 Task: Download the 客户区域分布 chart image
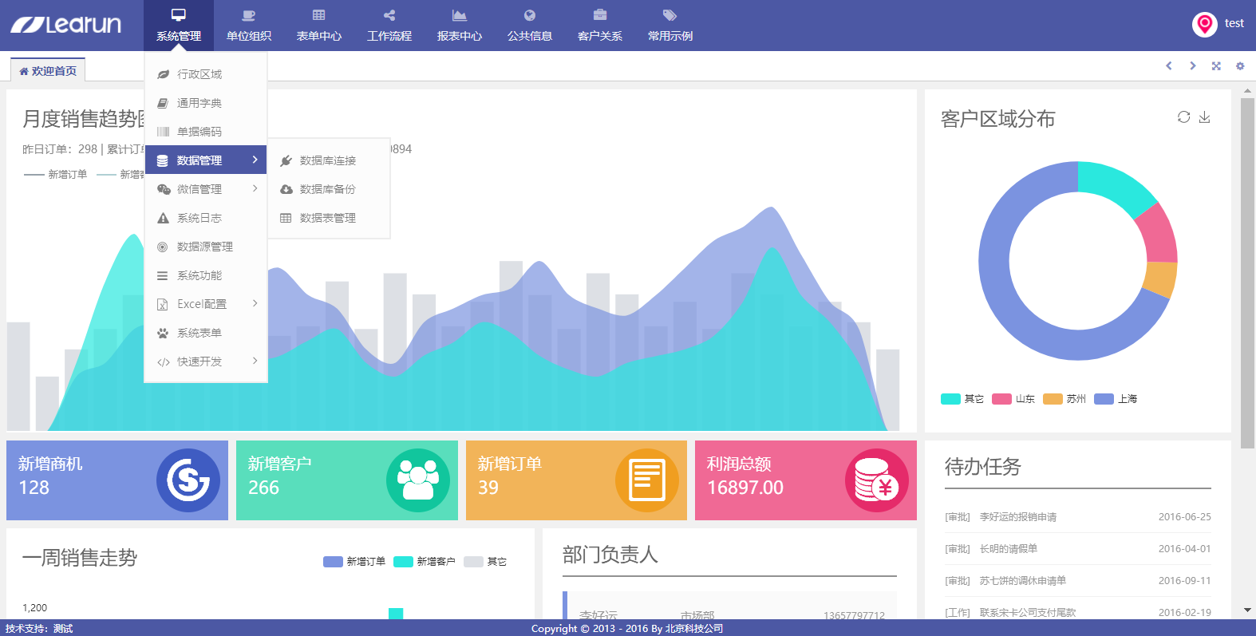(x=1205, y=117)
